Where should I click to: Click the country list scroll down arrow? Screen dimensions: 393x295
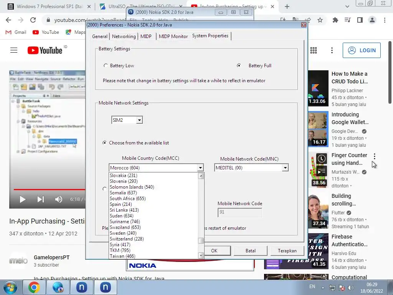pos(201,255)
